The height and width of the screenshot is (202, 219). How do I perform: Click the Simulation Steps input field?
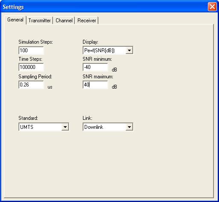(31, 50)
